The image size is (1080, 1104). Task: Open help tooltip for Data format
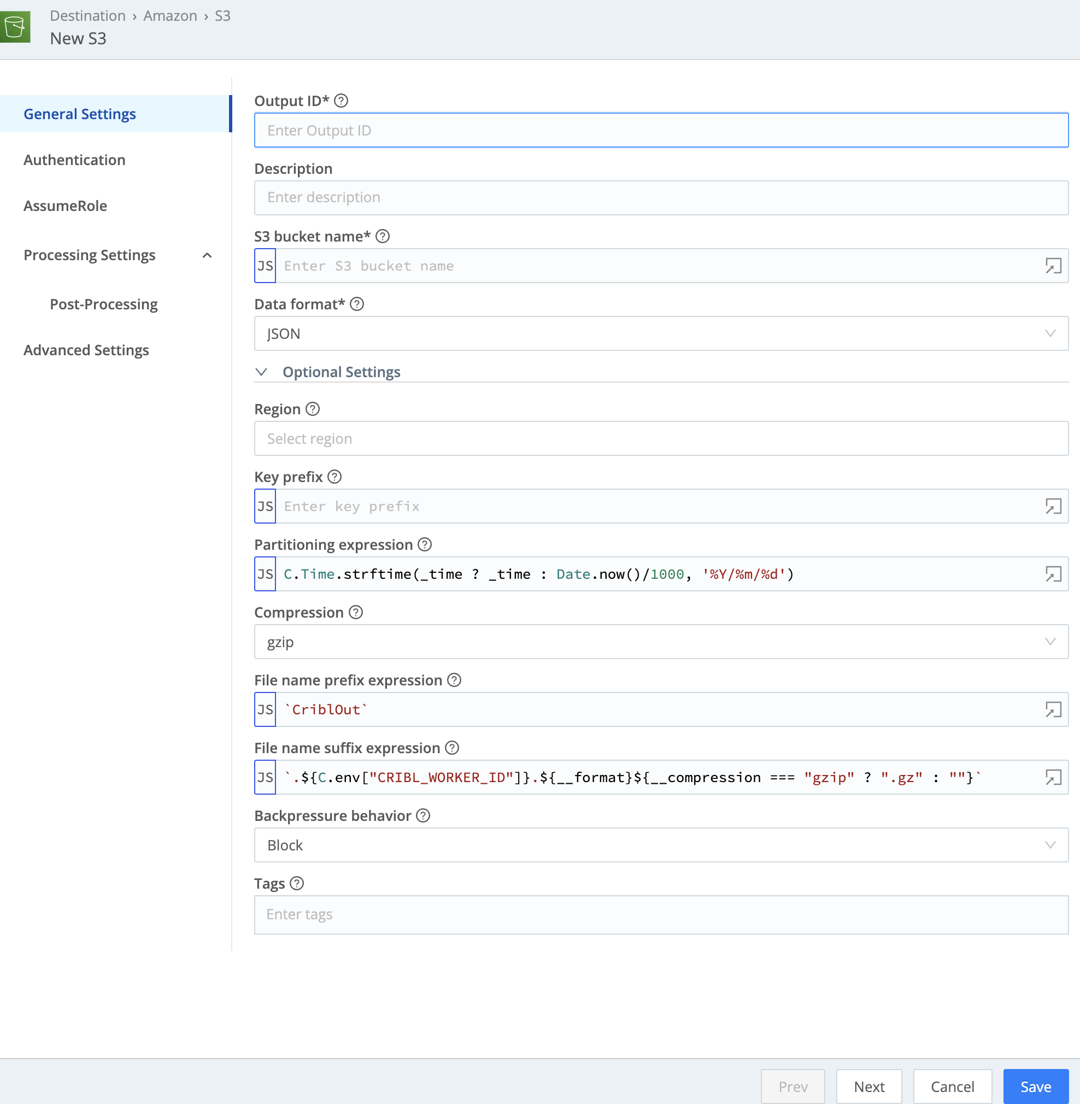(357, 304)
